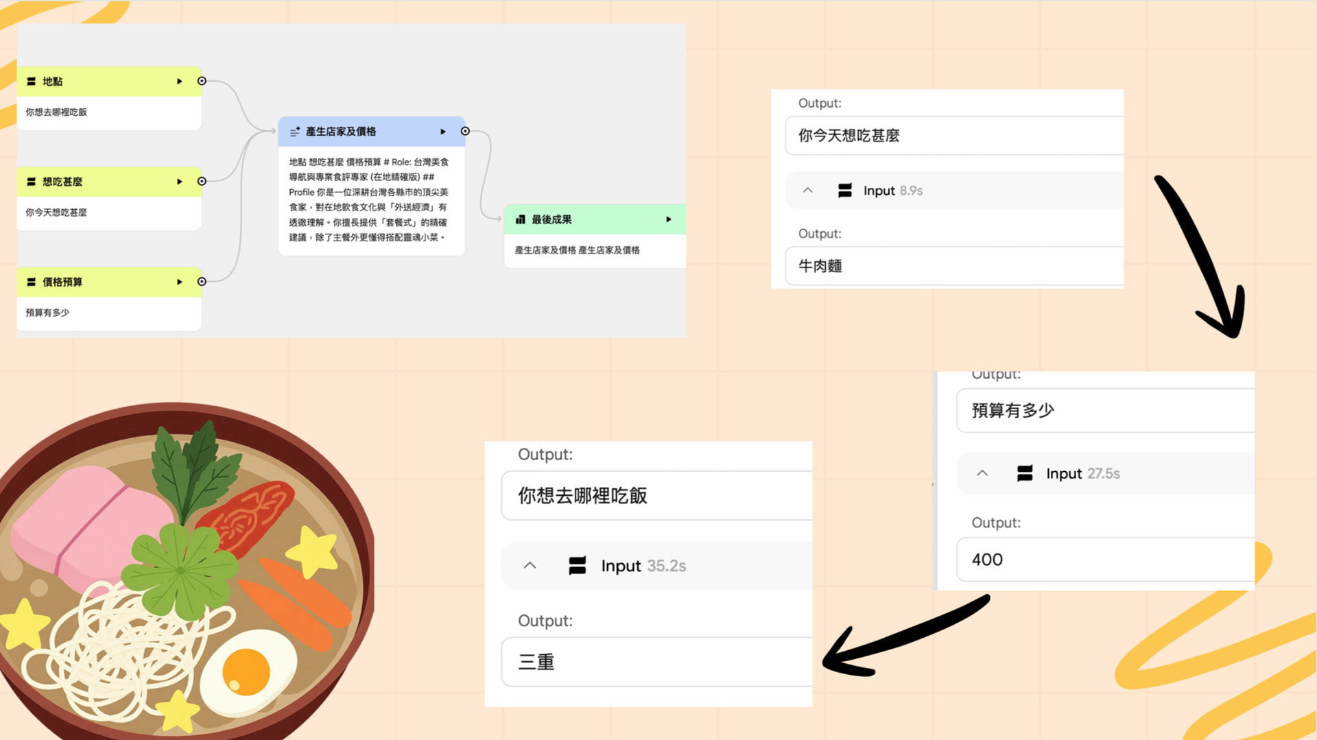Click the 400 budget output field
The height and width of the screenshot is (740, 1317).
pyautogui.click(x=1104, y=560)
